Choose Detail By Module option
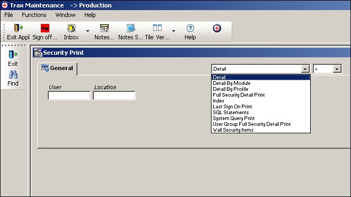This screenshot has width=351, height=197. pyautogui.click(x=261, y=83)
